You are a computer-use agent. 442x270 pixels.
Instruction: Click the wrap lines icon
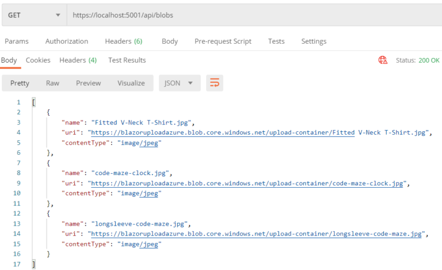point(214,83)
